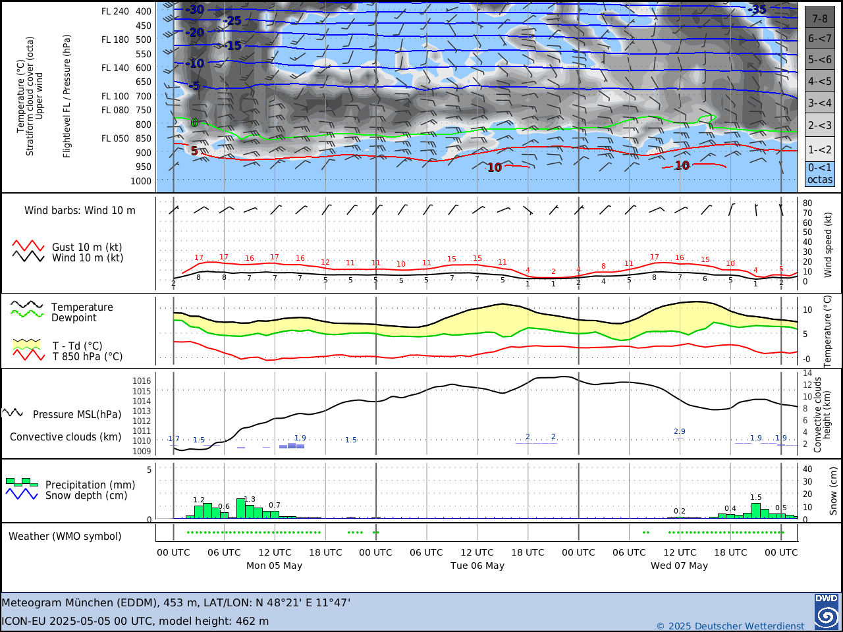The height and width of the screenshot is (632, 843).
Task: Click the 650 hPa pressure level label
Action: [144, 82]
